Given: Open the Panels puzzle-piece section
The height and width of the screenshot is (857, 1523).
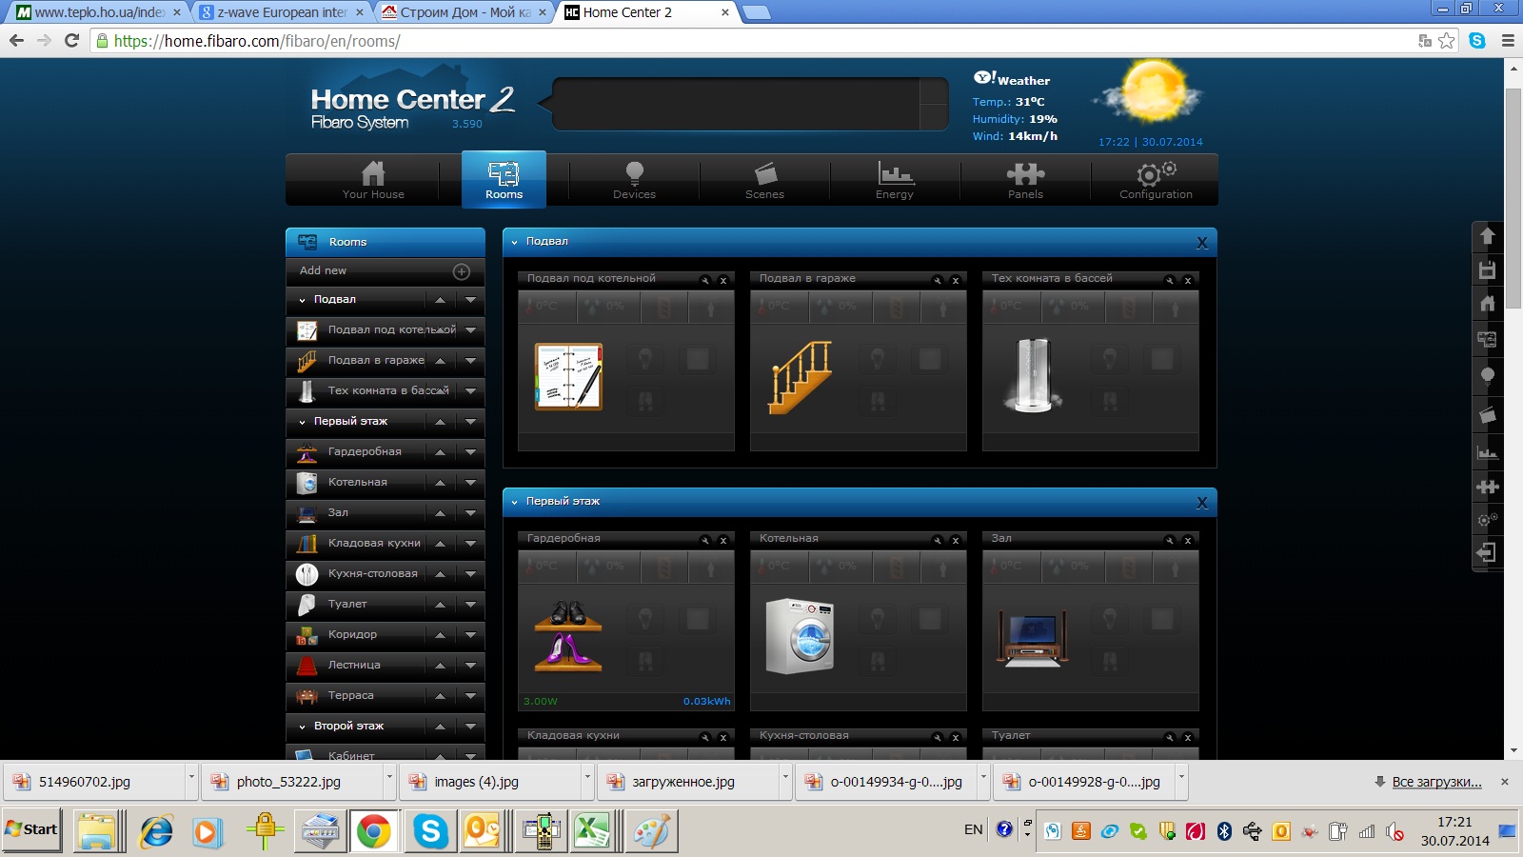Looking at the screenshot, I should 1025,179.
